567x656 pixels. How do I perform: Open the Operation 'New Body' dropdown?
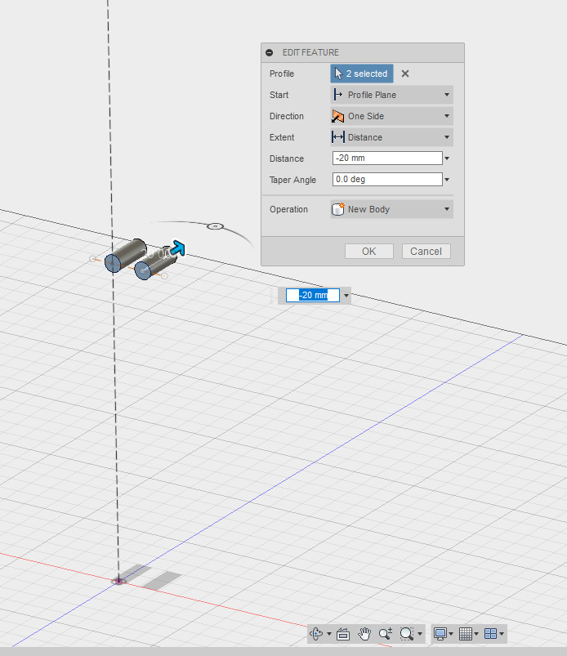391,209
